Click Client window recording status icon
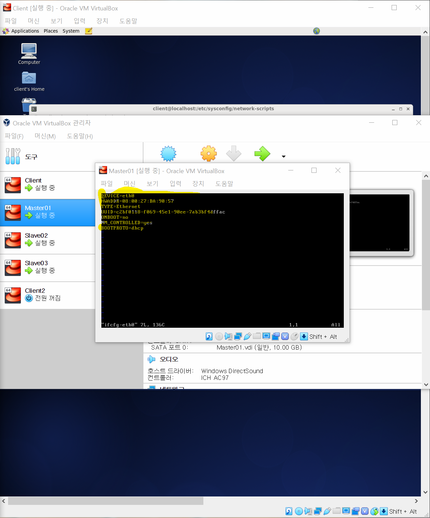This screenshot has height=518, width=430. [x=355, y=511]
